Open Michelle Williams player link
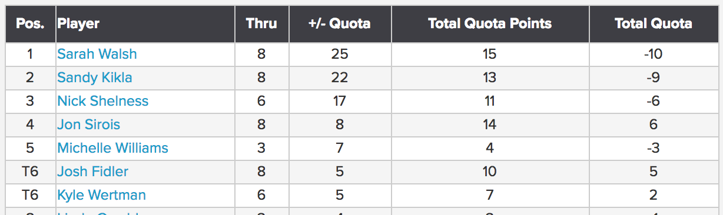The height and width of the screenshot is (215, 723). coord(113,148)
